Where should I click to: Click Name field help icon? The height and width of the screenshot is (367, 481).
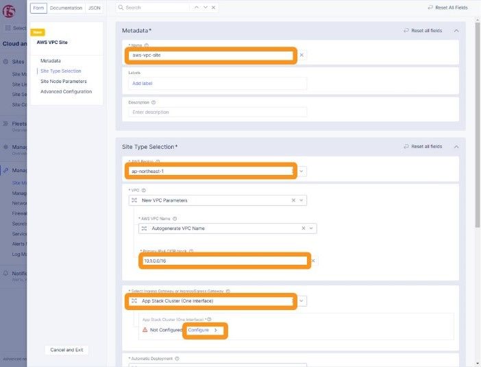[x=147, y=45]
